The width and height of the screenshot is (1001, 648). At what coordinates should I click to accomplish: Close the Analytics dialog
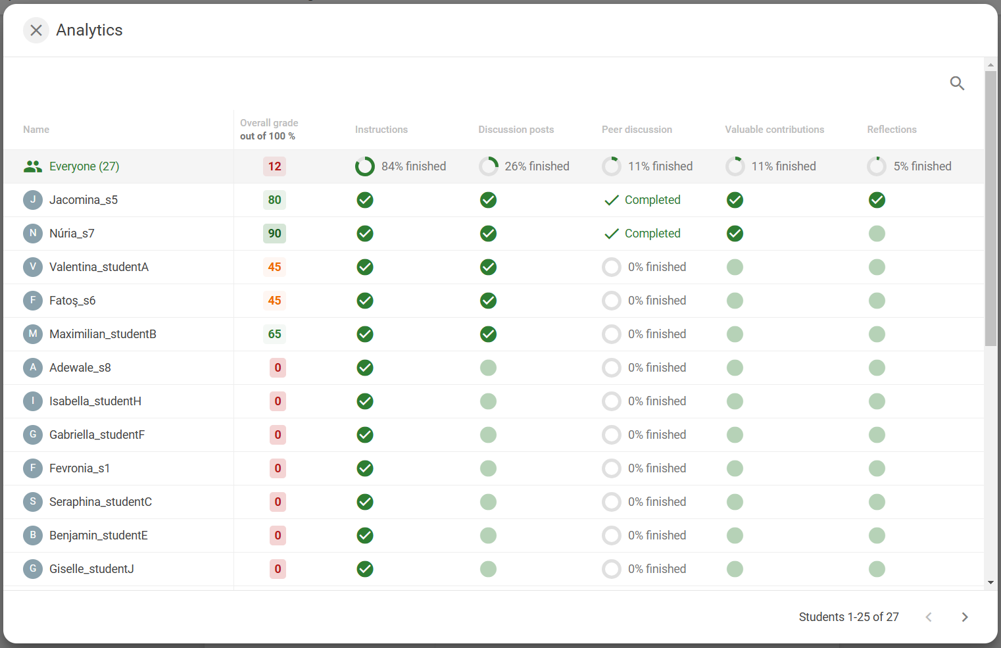(x=36, y=30)
